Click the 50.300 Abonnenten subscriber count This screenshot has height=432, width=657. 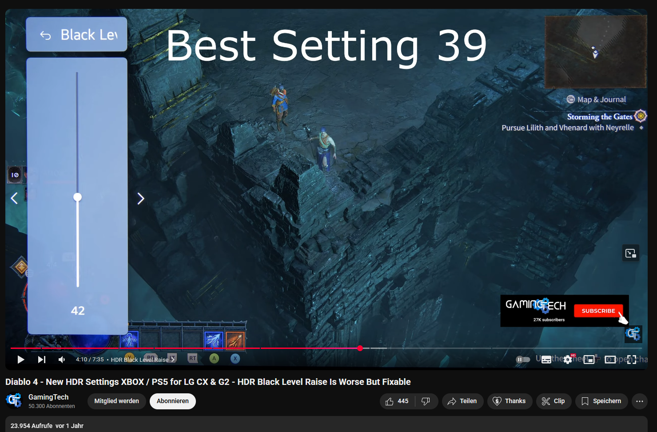[x=52, y=406]
